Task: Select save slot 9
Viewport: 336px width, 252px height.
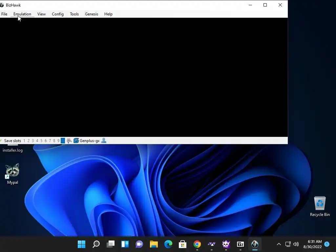Action: [58, 141]
